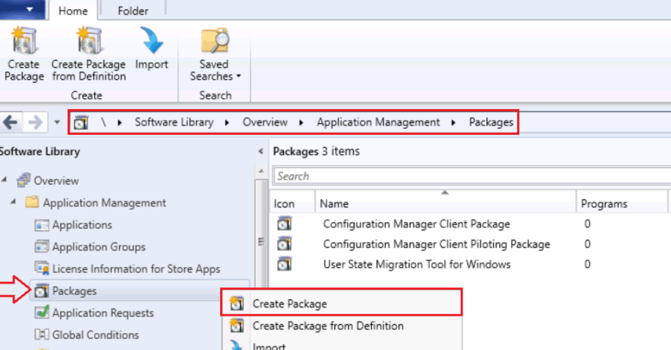Select Configuration Manager Client Package row
The width and height of the screenshot is (671, 350).
(471, 224)
